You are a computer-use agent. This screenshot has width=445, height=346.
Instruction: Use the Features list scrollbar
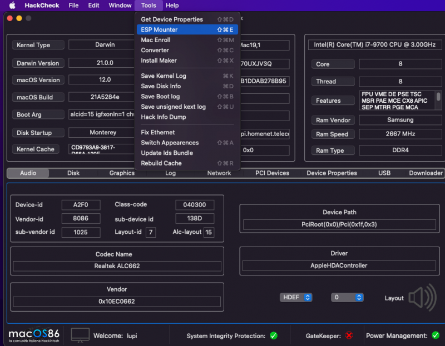(438, 97)
